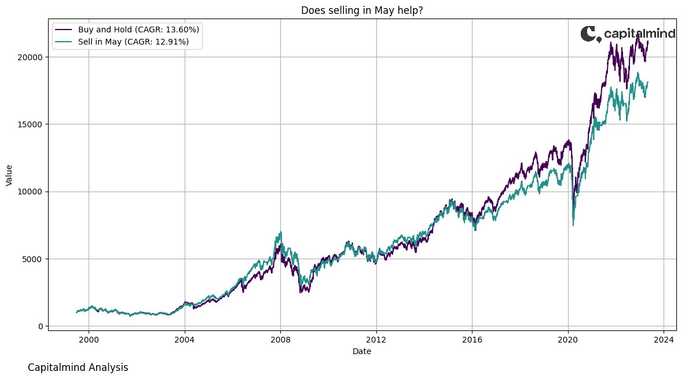The height and width of the screenshot is (379, 685).
Task: Click the 2004 x-axis tick label
Action: [185, 339]
